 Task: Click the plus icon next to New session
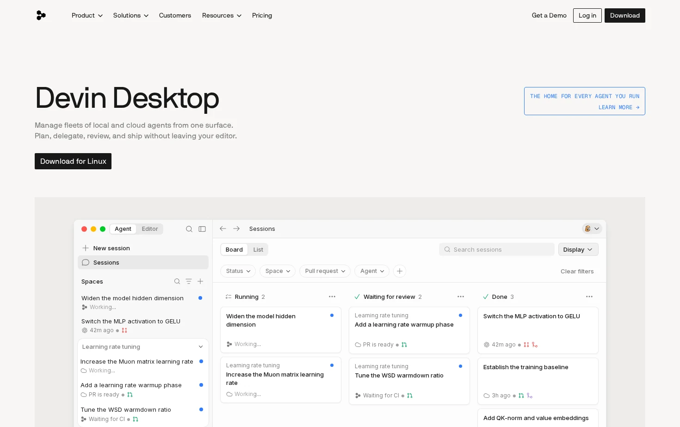(86, 248)
